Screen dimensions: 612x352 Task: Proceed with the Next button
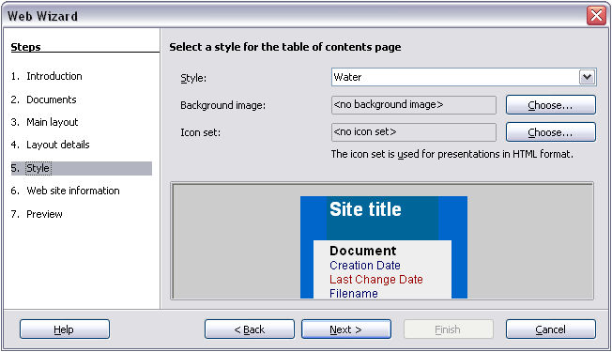click(346, 329)
